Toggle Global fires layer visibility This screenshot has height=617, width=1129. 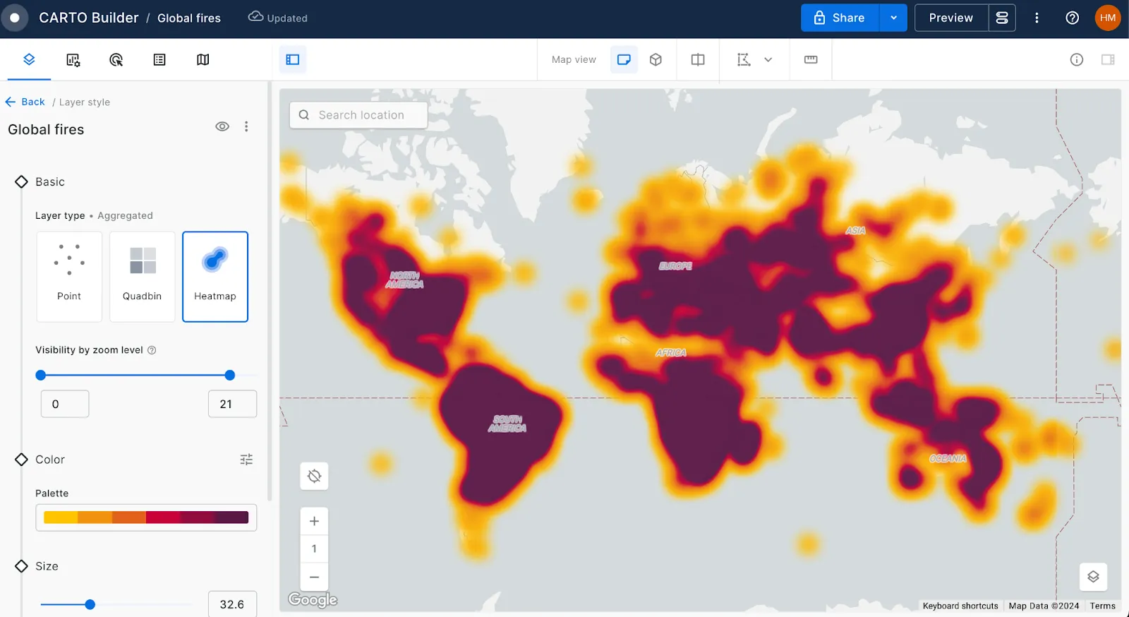coord(222,127)
